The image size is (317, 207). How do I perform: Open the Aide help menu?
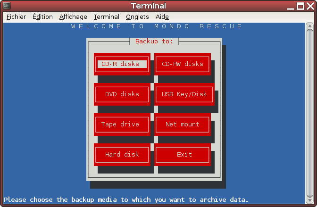click(x=162, y=17)
